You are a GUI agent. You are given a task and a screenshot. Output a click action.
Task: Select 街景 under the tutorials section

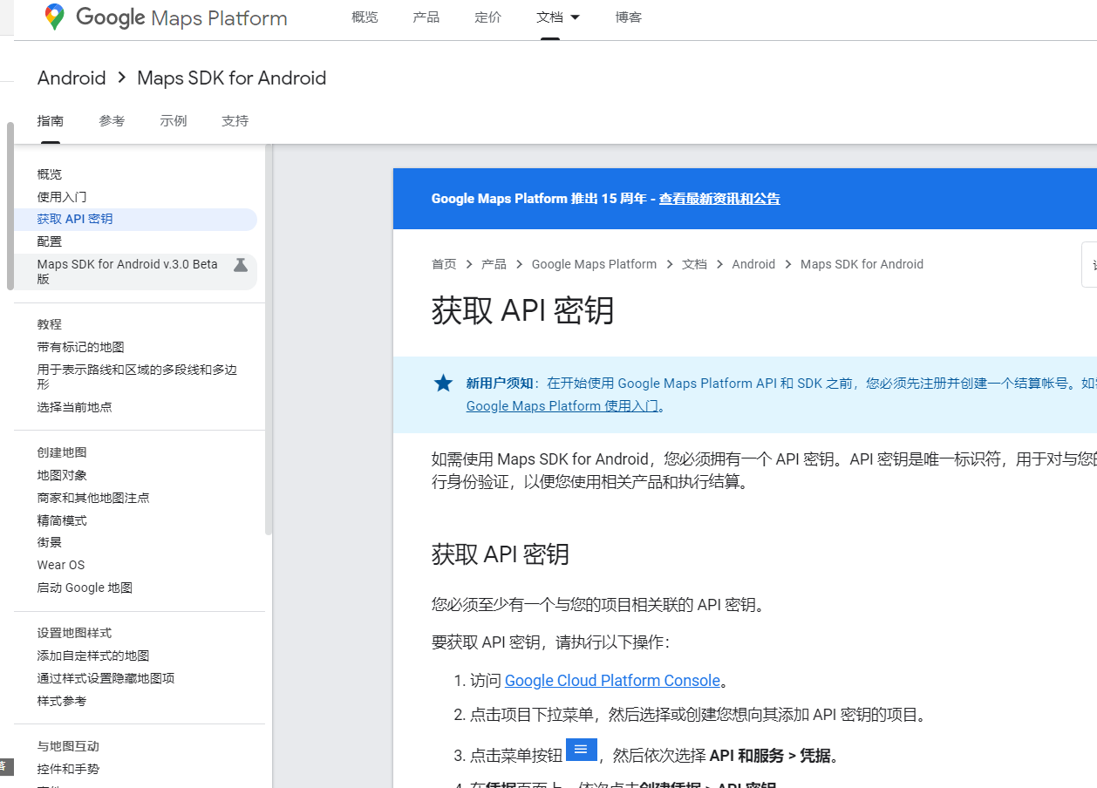[x=49, y=541]
